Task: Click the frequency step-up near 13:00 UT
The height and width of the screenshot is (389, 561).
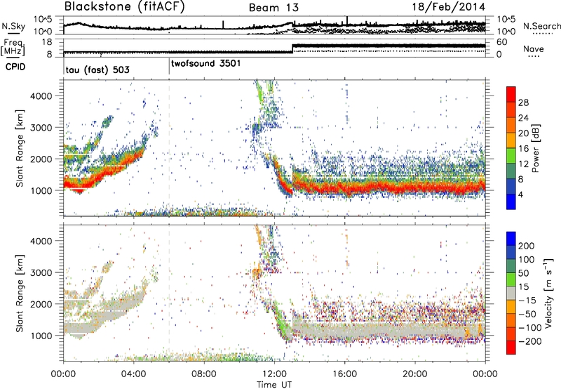Action: (x=292, y=48)
